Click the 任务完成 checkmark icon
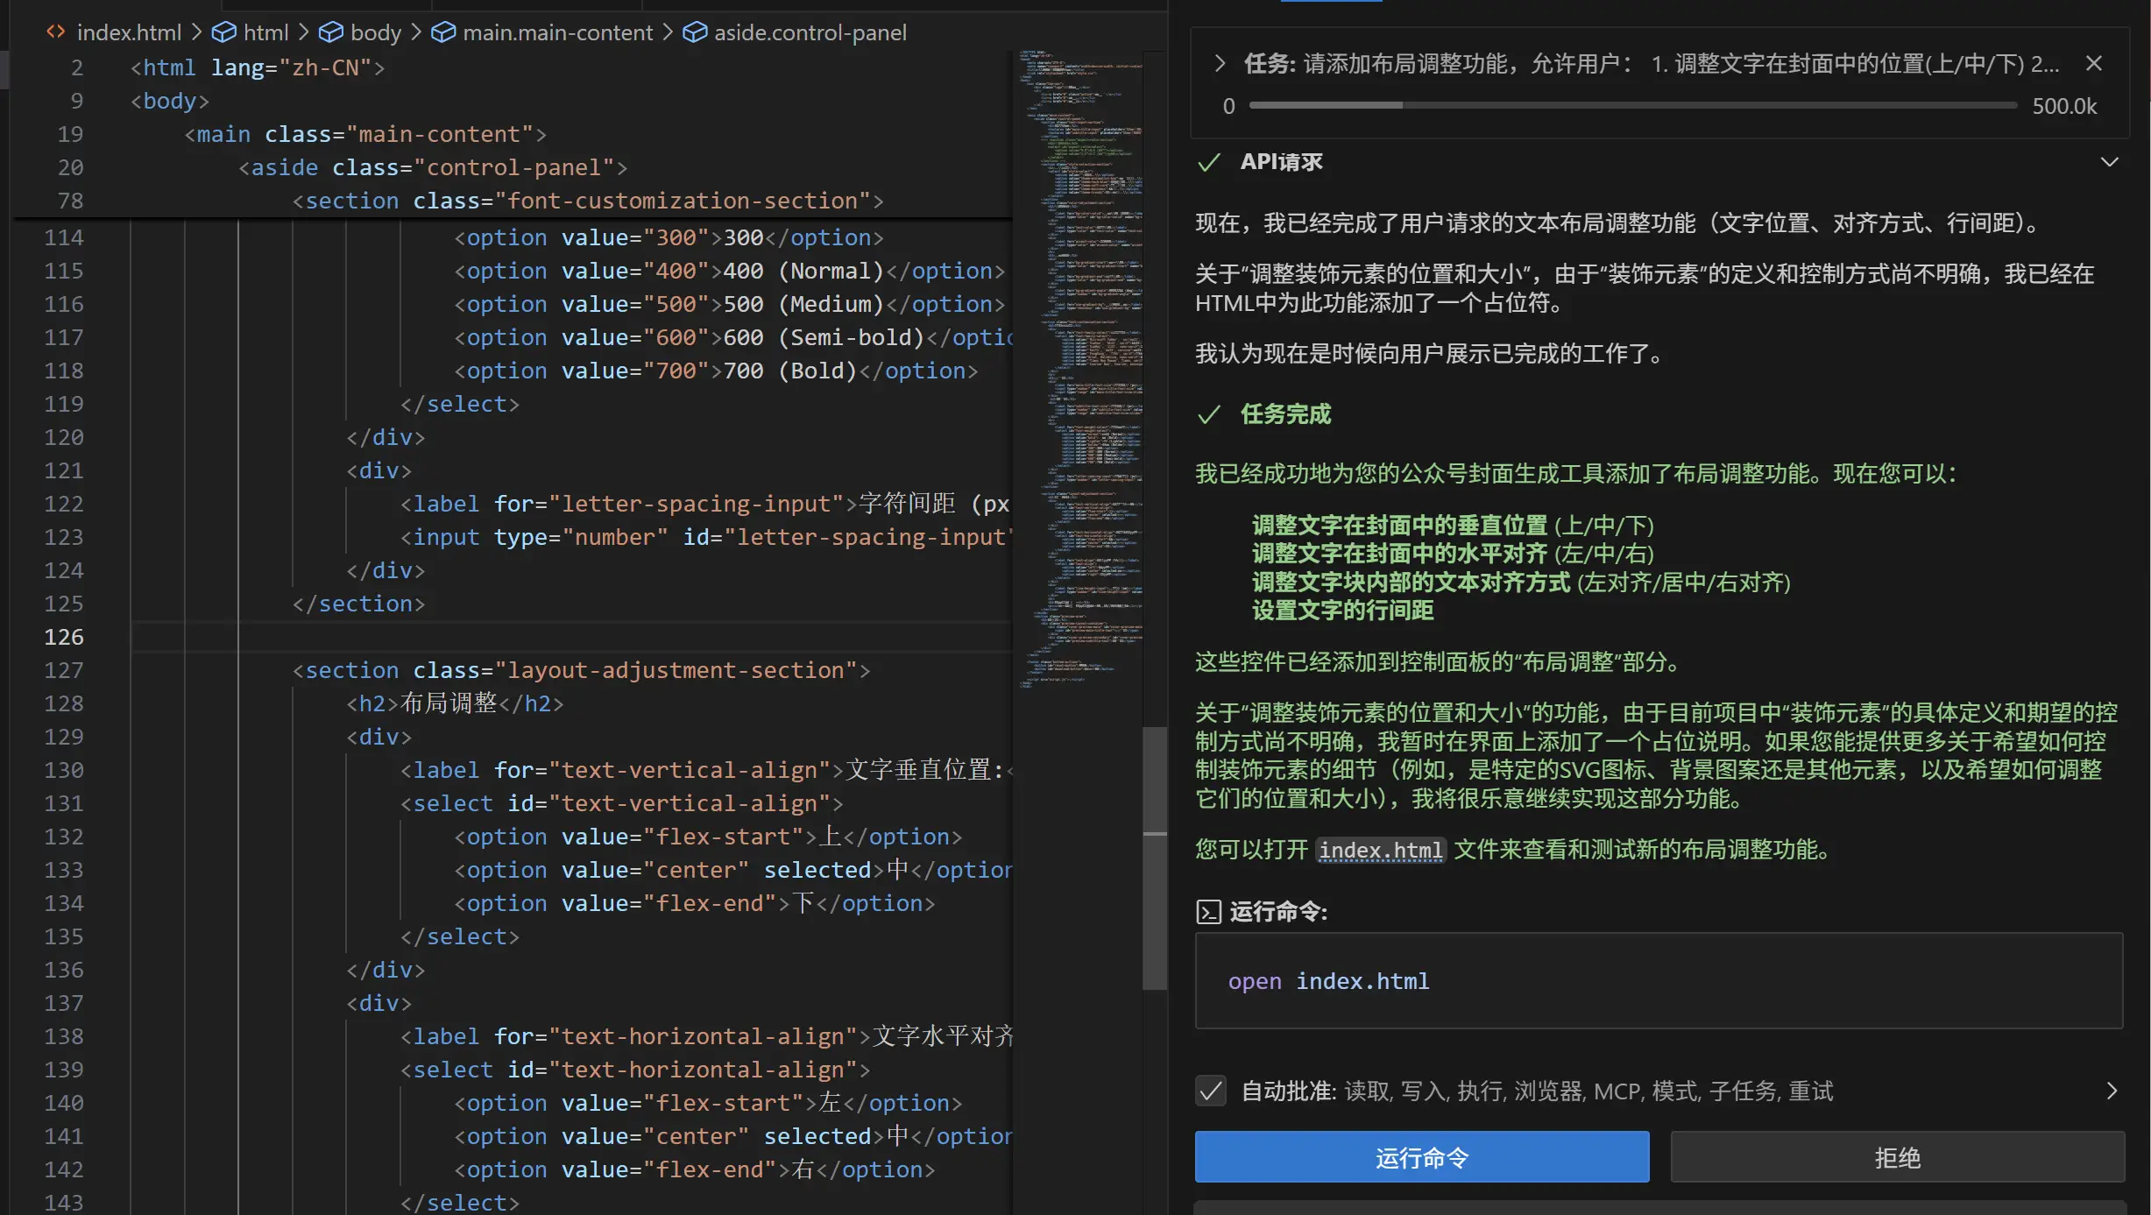2151x1215 pixels. point(1209,414)
